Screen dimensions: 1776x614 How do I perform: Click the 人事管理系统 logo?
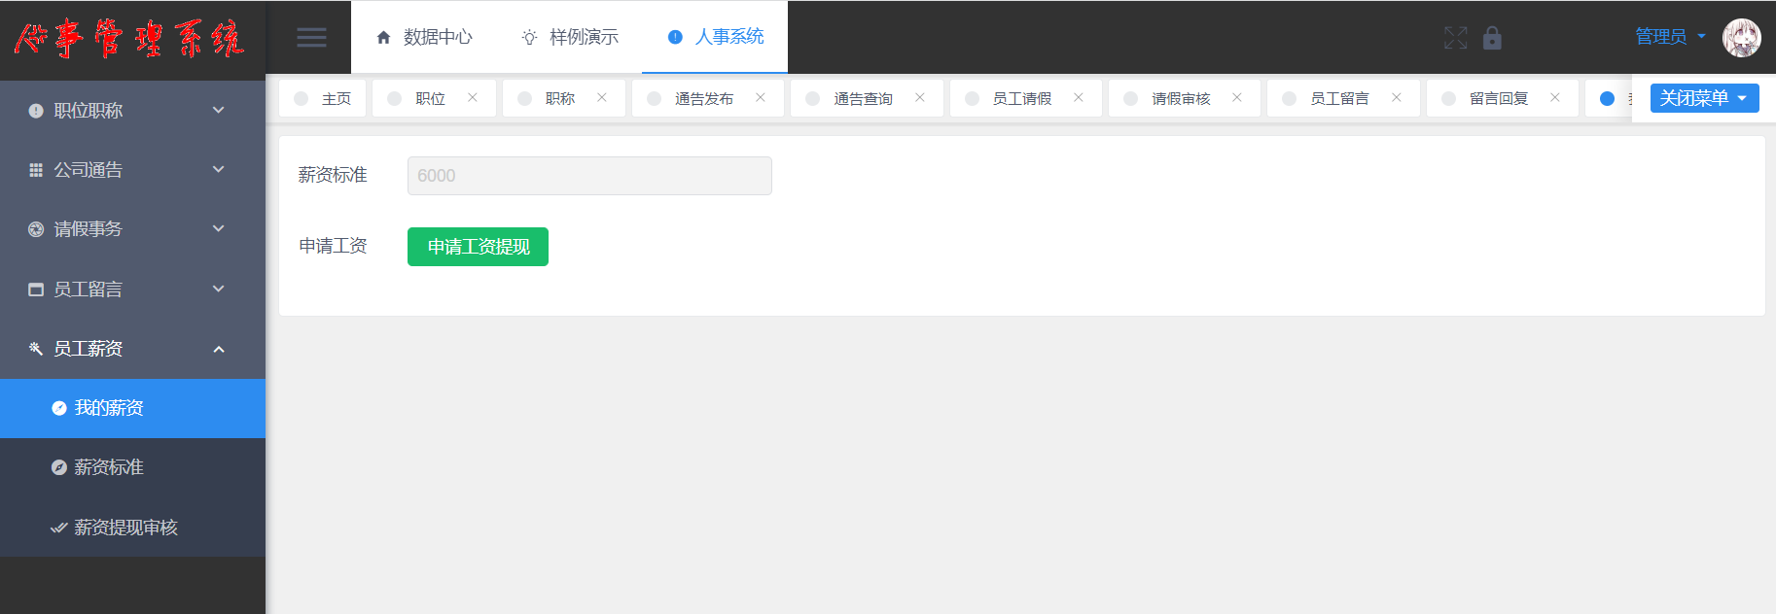[x=128, y=39]
